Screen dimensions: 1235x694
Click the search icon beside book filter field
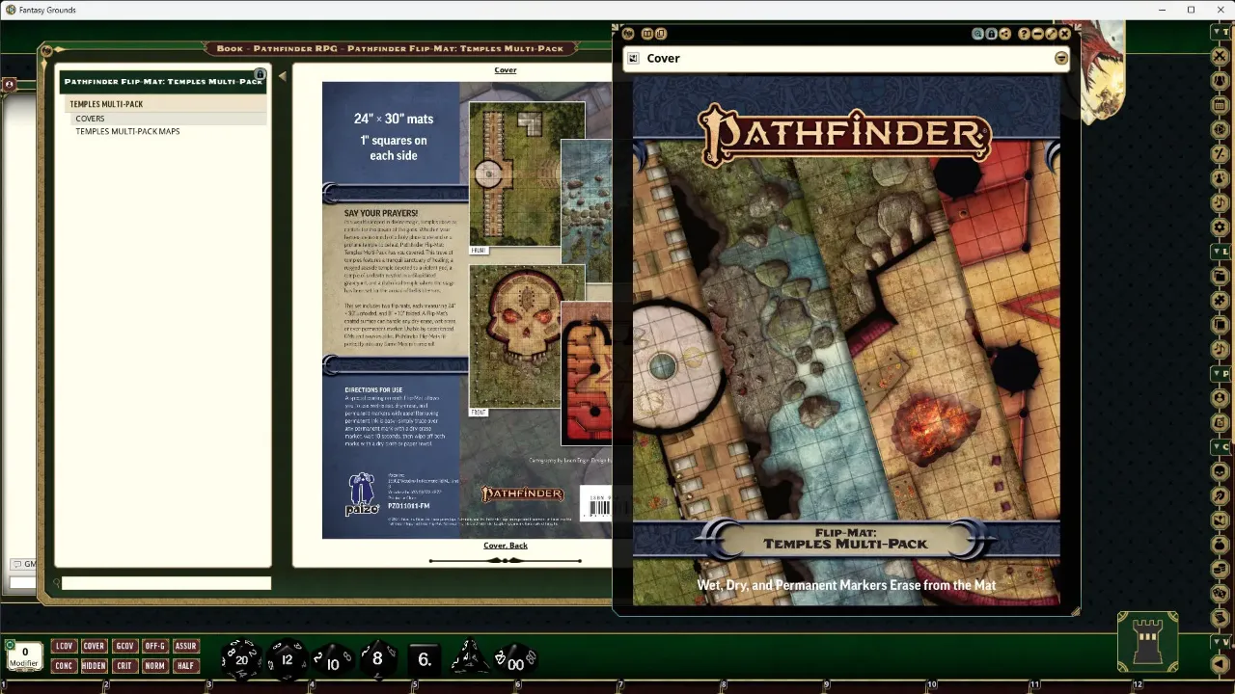coord(56,582)
